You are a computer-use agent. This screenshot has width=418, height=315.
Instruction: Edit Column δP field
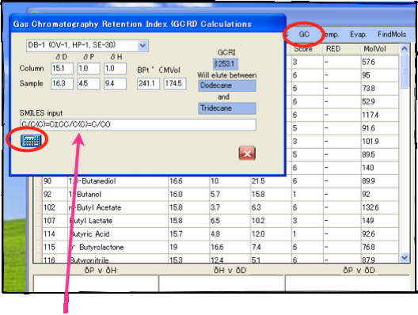coord(89,69)
